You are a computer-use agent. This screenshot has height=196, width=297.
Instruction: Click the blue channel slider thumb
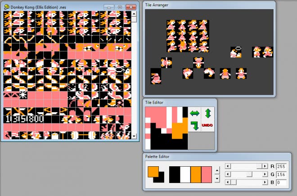pos(234,182)
